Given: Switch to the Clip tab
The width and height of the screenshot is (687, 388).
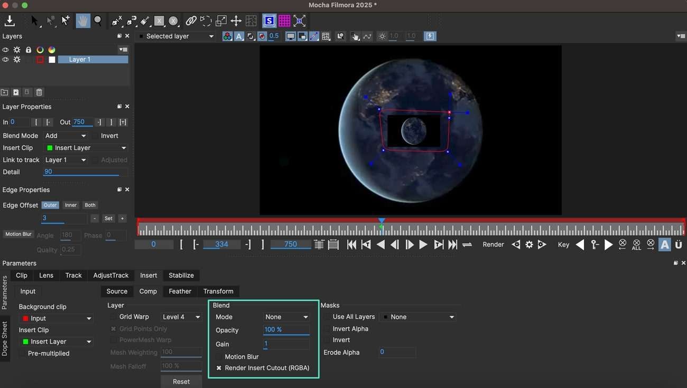Looking at the screenshot, I should coord(22,276).
